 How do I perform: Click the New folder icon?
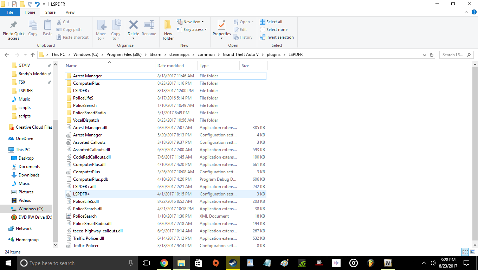[x=168, y=26]
